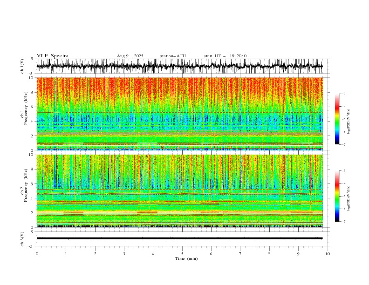Viewport: 369px width, 285px height.
Task: Click the "ch.3(V)" axis label
Action: (22, 239)
